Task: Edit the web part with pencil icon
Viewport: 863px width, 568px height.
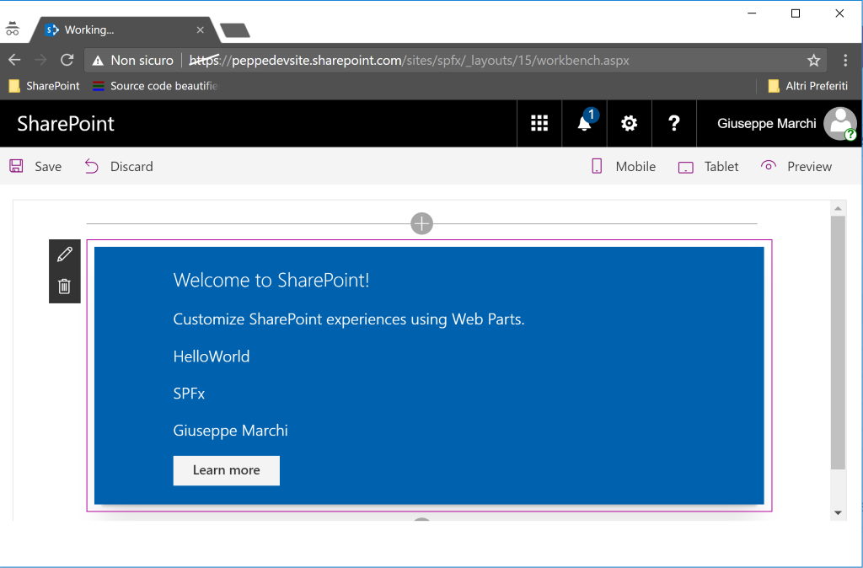Action: [64, 255]
